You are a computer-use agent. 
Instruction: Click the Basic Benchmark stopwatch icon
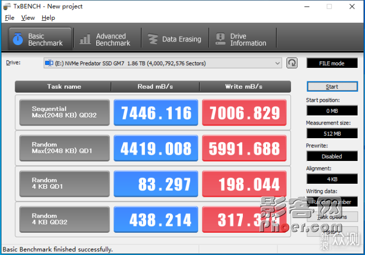(18, 39)
